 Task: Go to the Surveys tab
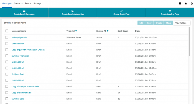(x=37, y=3)
